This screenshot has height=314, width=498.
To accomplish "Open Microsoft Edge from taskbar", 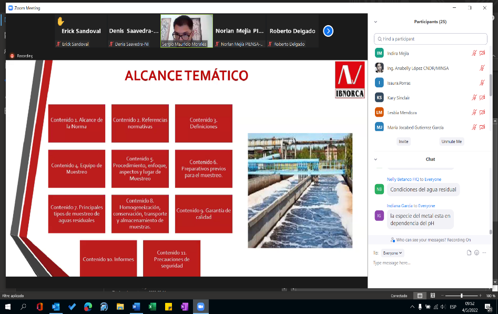I will (88, 307).
